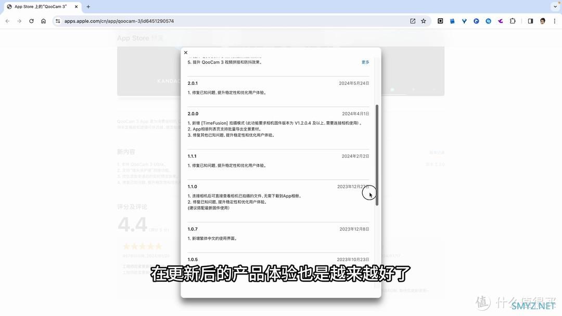Open the first extension icon after the star
Image resolution: width=562 pixels, height=316 pixels.
441,21
